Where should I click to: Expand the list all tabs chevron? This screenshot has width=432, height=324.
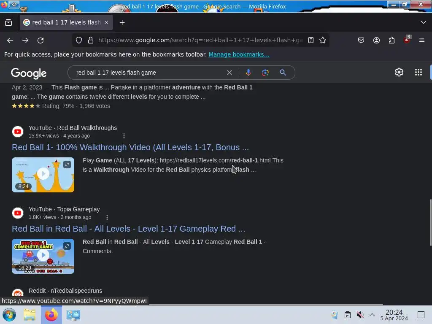(x=424, y=22)
